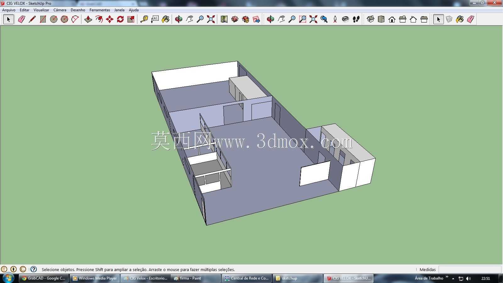The image size is (503, 283).
Task: Pick the Rotate tool
Action: (x=120, y=19)
